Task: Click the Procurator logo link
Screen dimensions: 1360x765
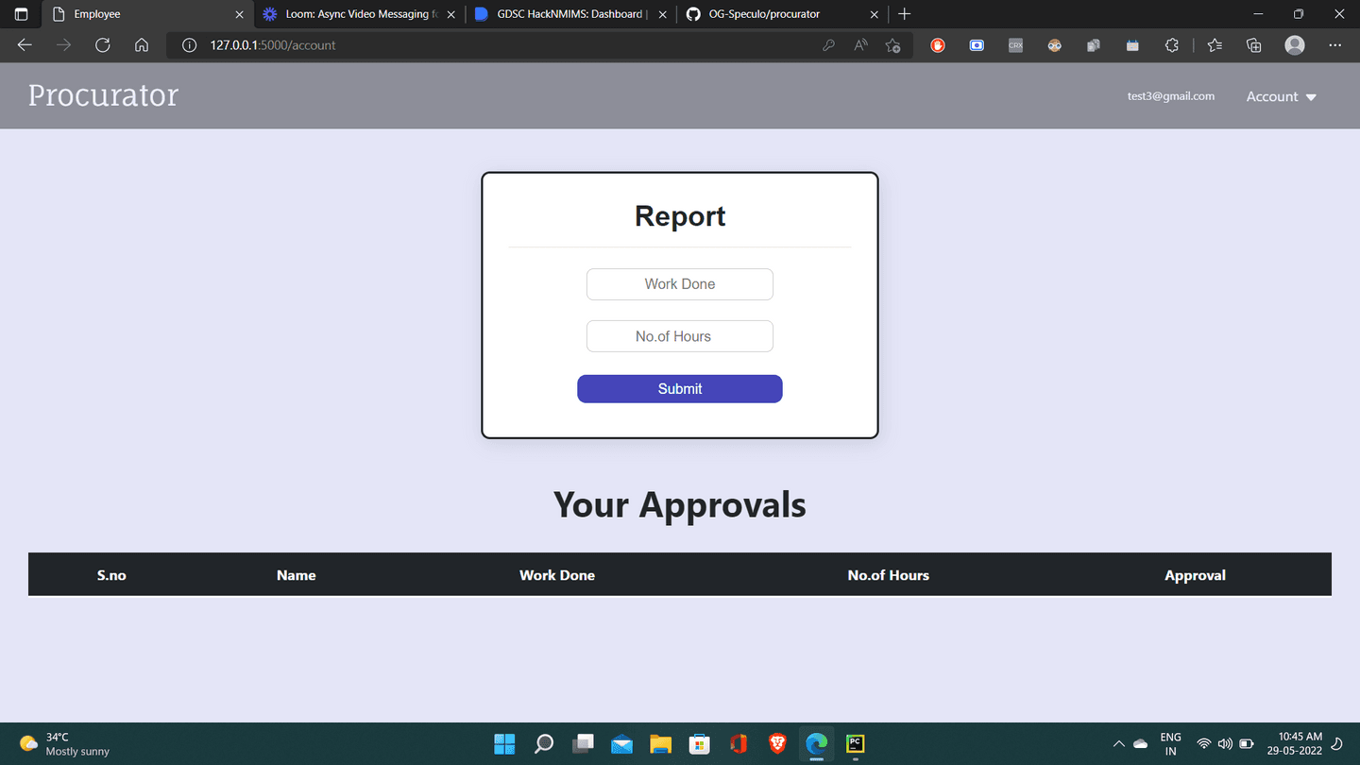Action: point(103,95)
